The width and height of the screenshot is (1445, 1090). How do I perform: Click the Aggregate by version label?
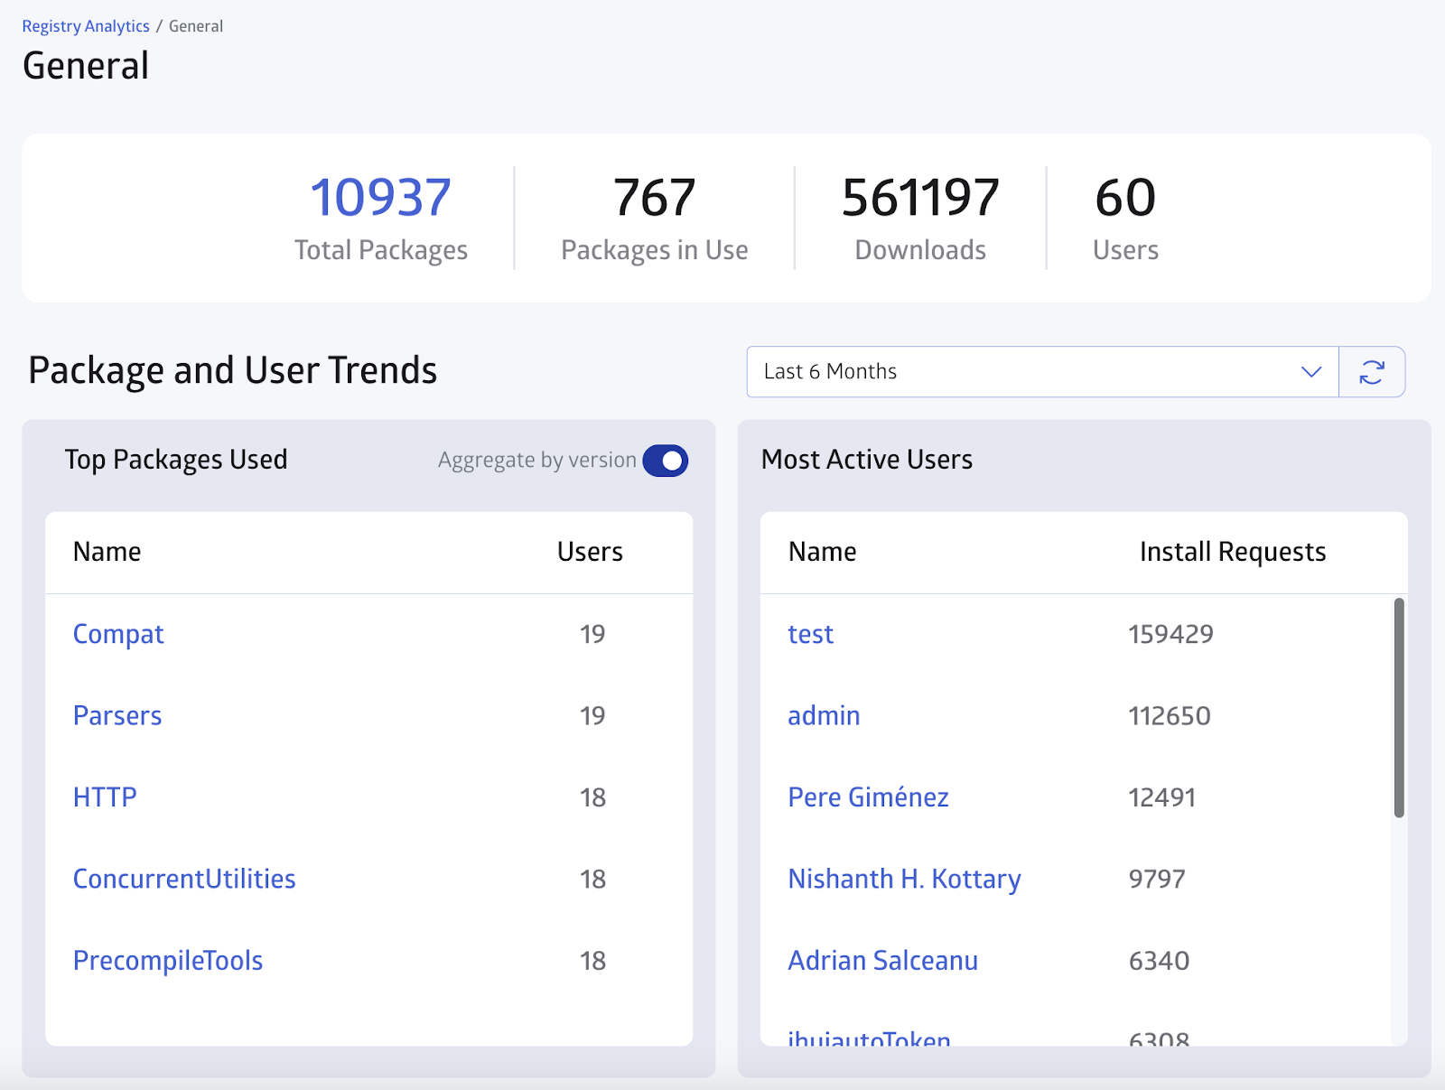(x=537, y=461)
